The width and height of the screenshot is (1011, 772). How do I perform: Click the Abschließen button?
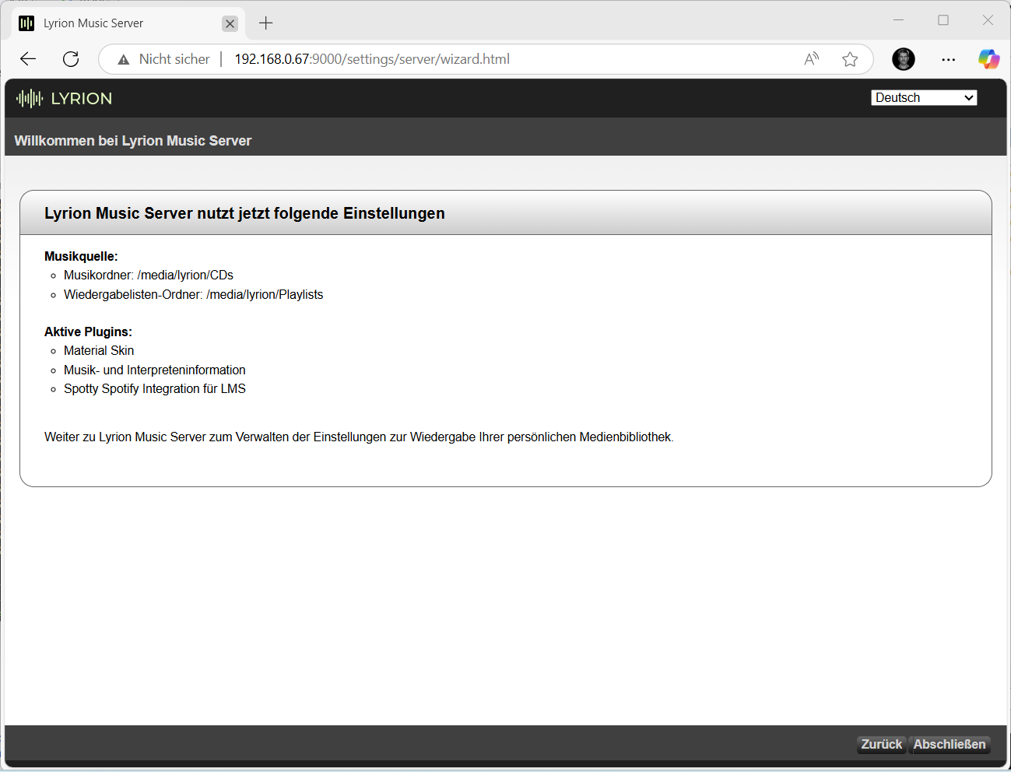(x=950, y=744)
